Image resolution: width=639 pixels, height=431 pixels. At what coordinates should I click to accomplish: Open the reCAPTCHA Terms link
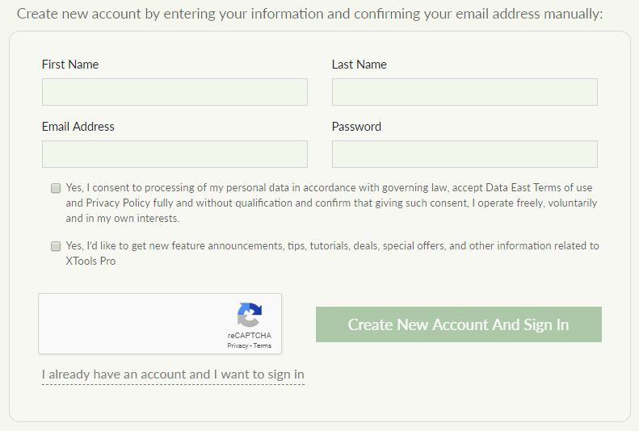pos(263,345)
